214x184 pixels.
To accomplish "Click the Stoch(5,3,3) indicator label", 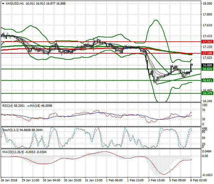I will click(10, 130).
